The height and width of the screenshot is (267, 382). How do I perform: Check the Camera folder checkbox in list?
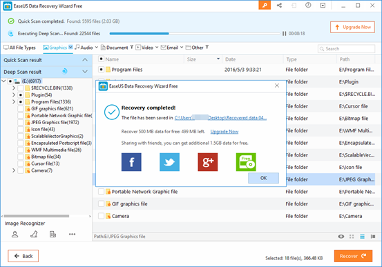point(101,216)
